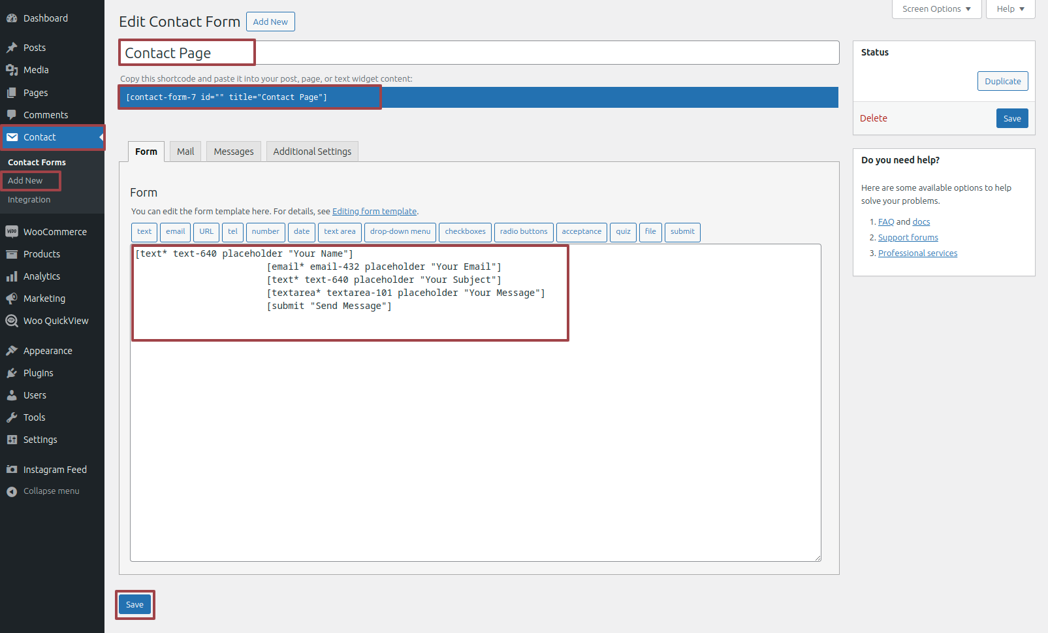The height and width of the screenshot is (633, 1048).
Task: Switch to the Mail tab
Action: (185, 152)
